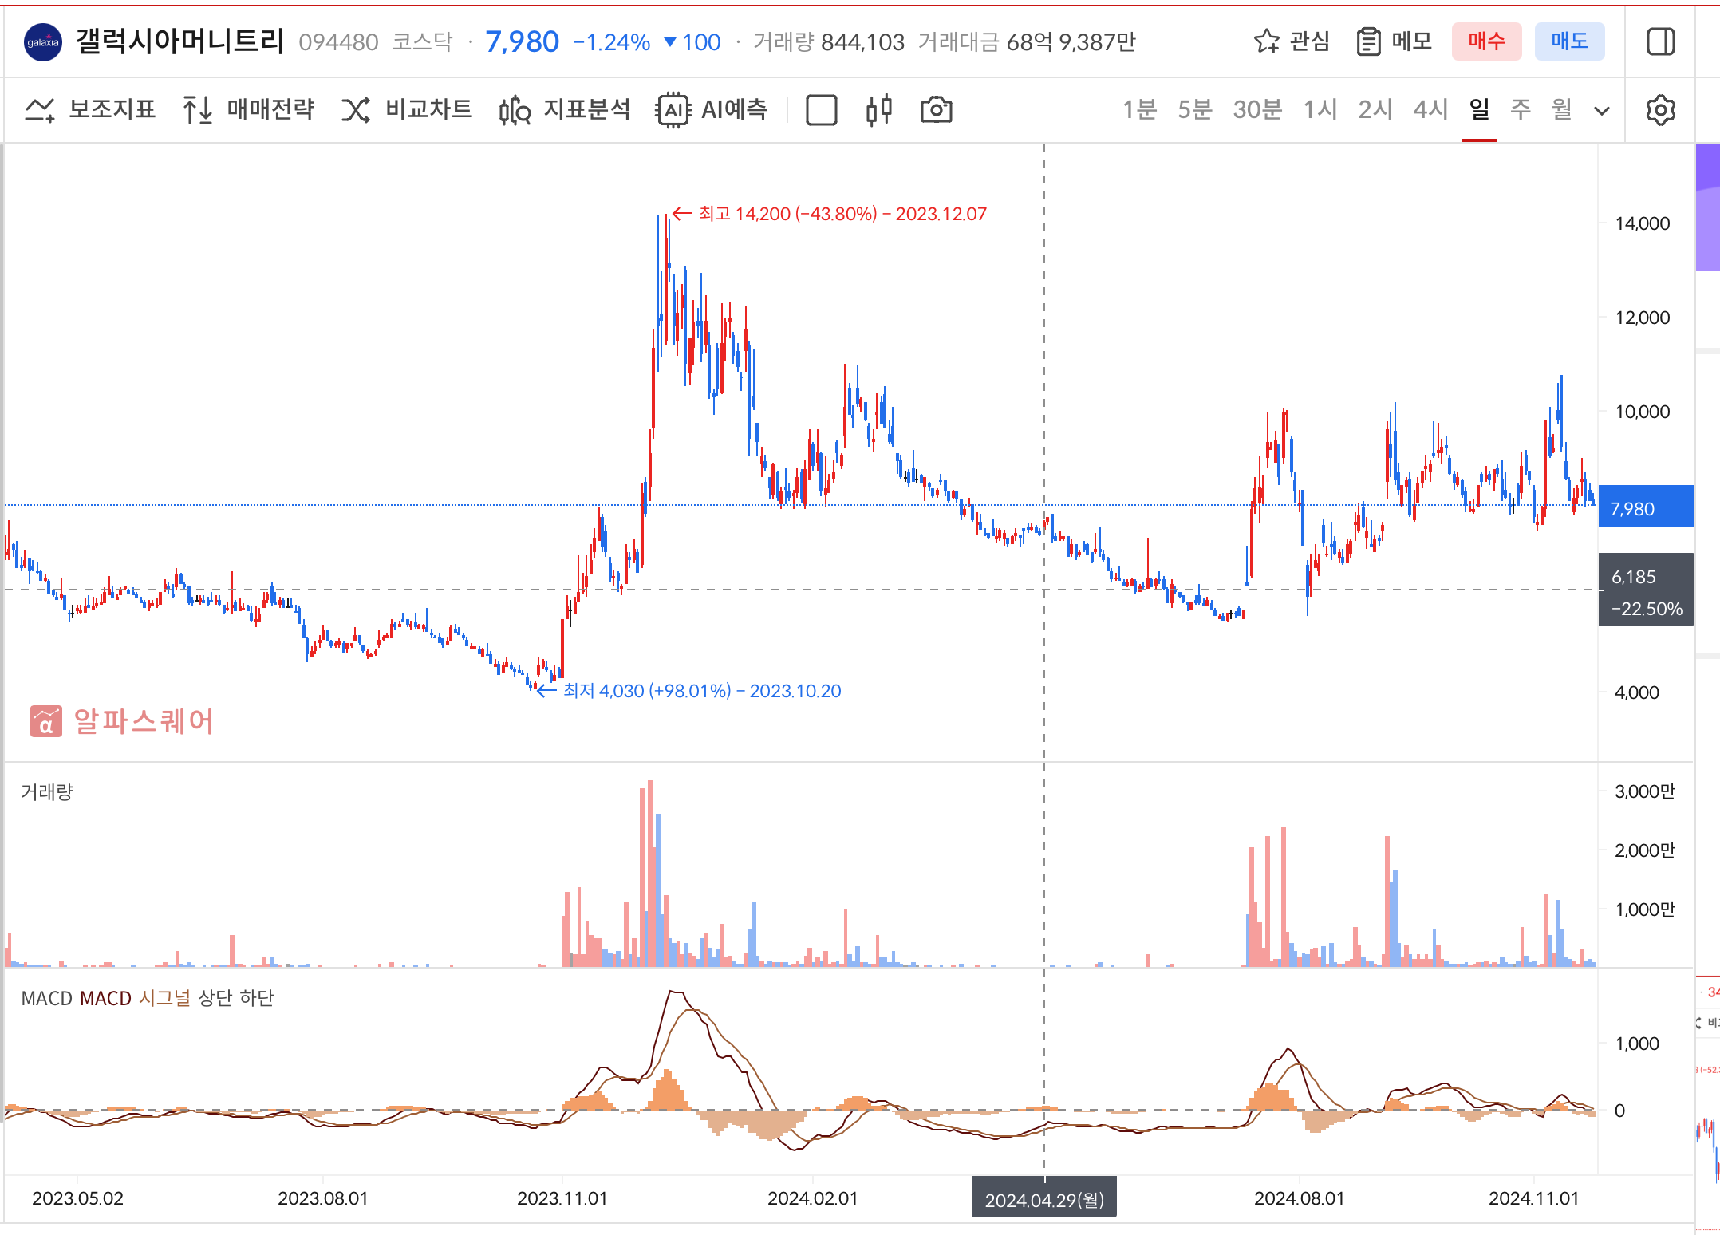The height and width of the screenshot is (1235, 1720).
Task: Select the 4시 timeframe tab
Action: pyautogui.click(x=1430, y=109)
